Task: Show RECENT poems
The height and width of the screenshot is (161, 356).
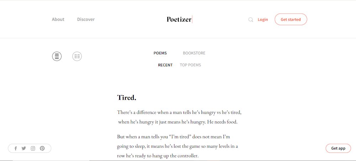Action: click(x=165, y=65)
